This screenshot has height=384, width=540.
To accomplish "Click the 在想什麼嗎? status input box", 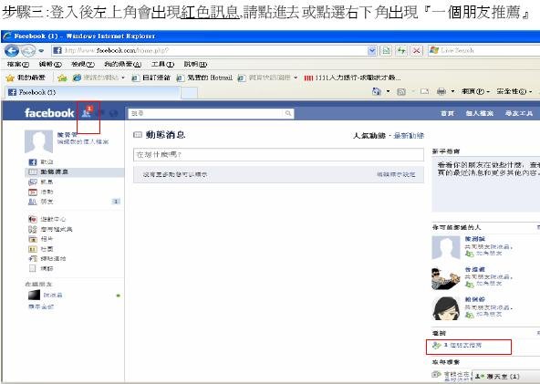I will pos(278,155).
